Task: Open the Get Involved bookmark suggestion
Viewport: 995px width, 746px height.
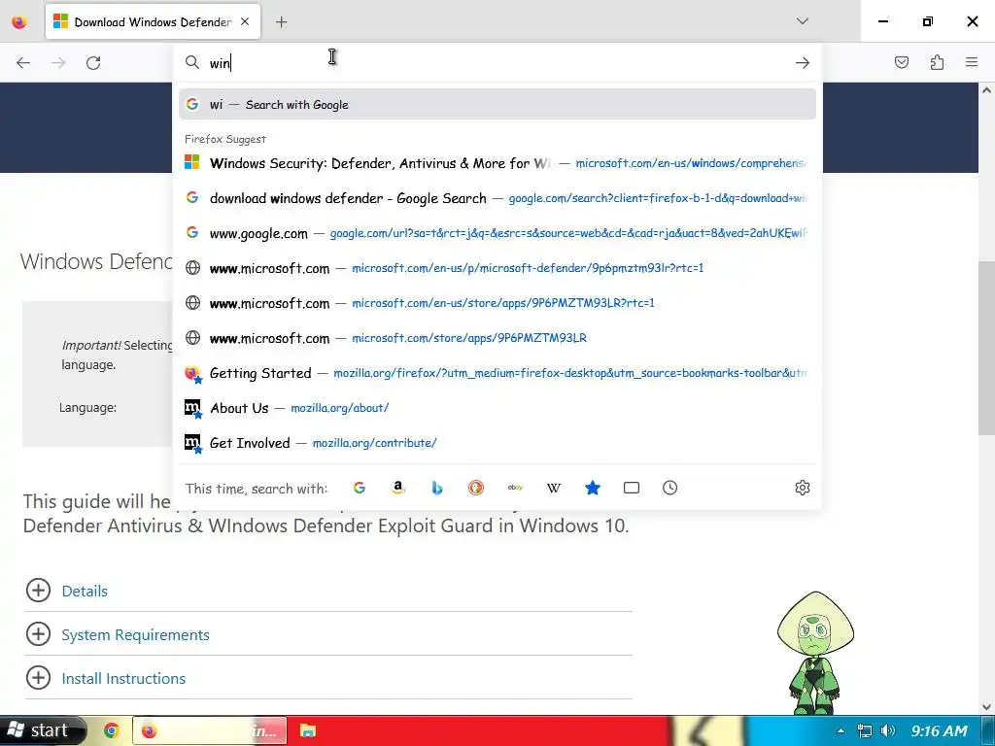Action: click(497, 443)
